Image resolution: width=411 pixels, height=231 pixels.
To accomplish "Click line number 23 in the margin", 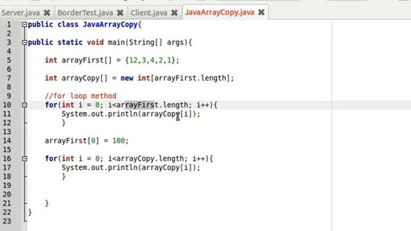I will [x=7, y=221].
